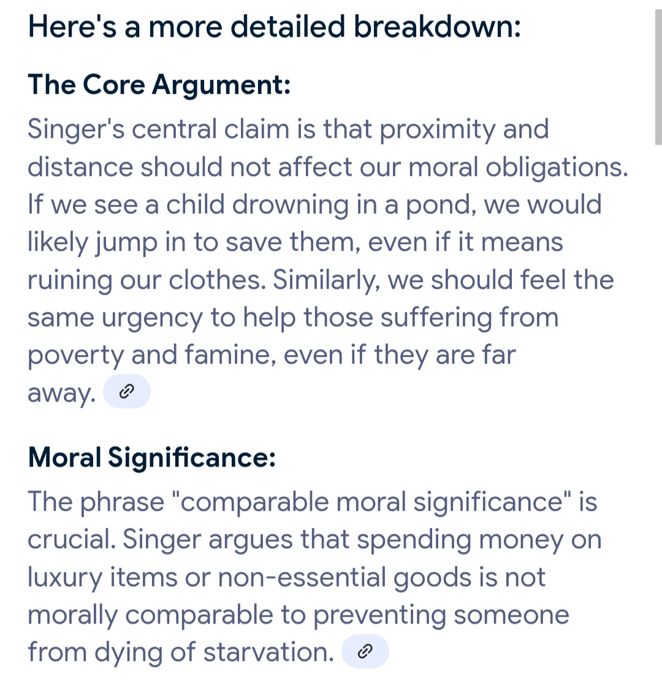Viewport: 662px width, 691px height.
Task: Click the line "same urgency to help those suffering from"
Action: pyautogui.click(x=293, y=318)
